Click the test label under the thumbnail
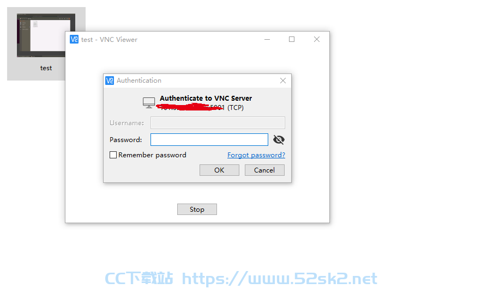482x295 pixels. (46, 68)
